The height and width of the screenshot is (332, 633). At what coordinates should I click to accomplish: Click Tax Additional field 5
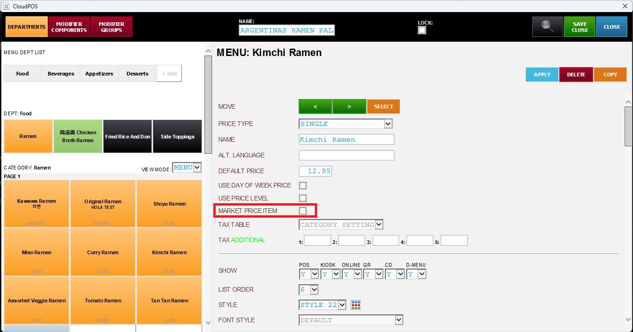(454, 240)
